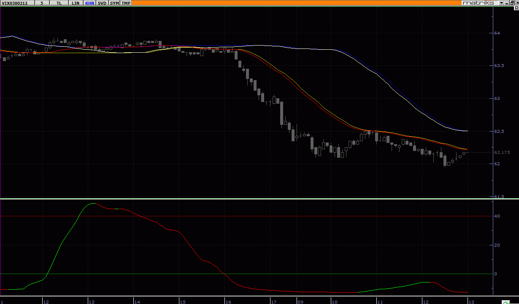519x304 pixels.
Task: Toggle the LIN linear scale button
Action: (76, 3)
